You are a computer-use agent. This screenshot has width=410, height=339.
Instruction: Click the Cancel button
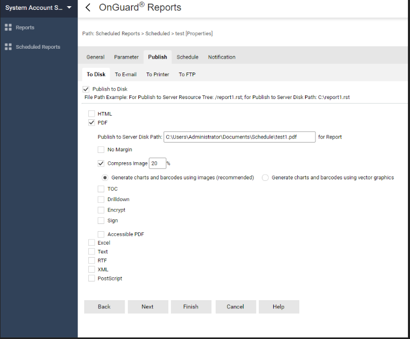tap(235, 307)
